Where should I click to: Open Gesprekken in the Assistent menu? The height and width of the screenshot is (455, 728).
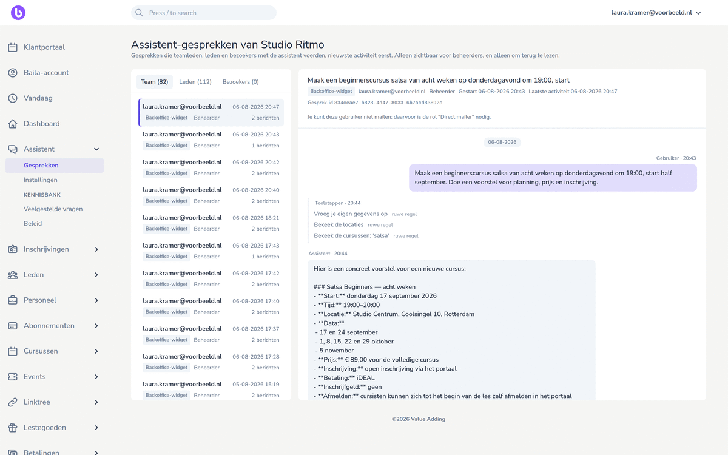(x=55, y=166)
